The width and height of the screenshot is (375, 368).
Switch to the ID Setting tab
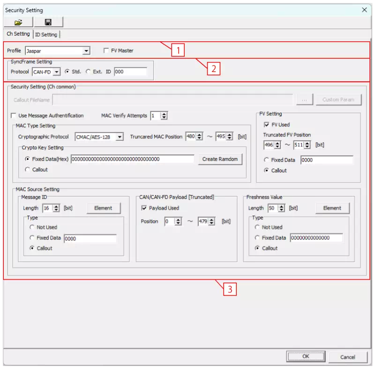click(x=46, y=34)
